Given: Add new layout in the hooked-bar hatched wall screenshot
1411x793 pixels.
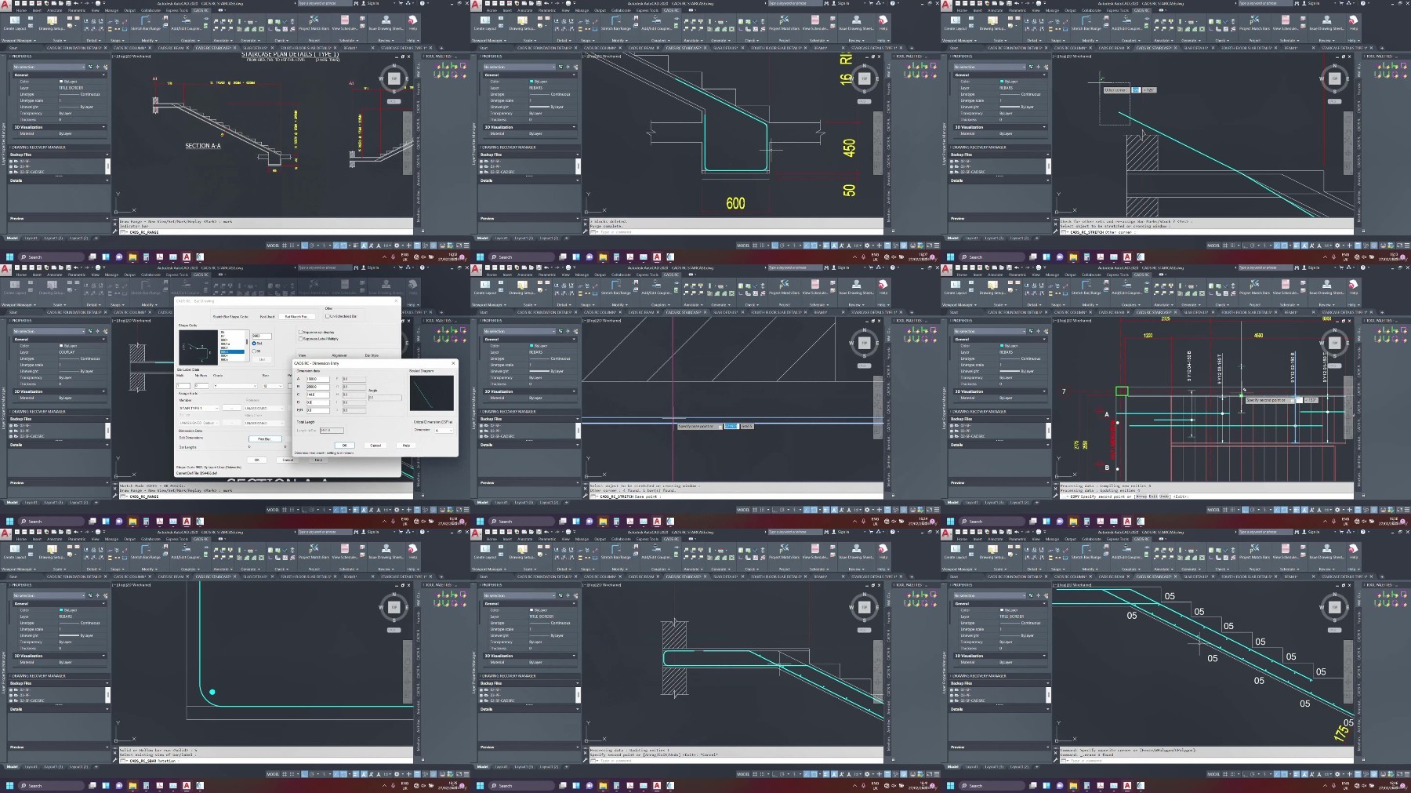Looking at the screenshot, I should (568, 766).
